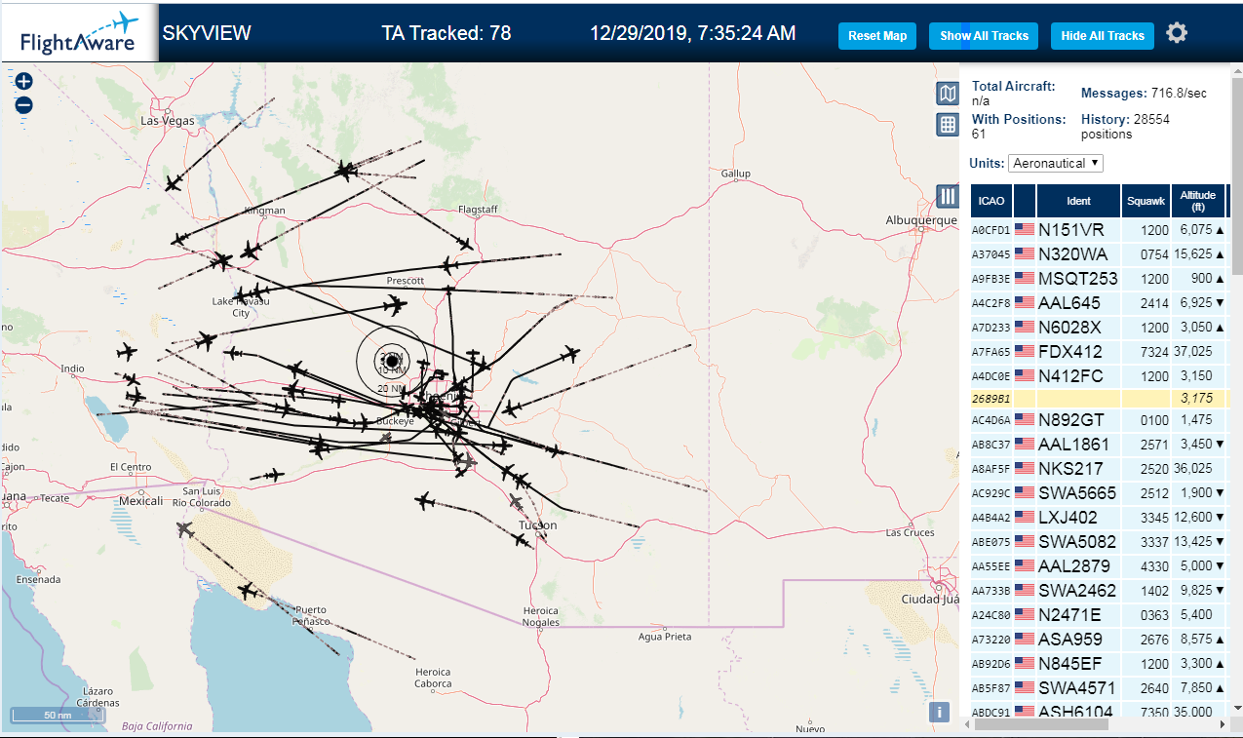1243x738 pixels.
Task: Select the SWA5082 aircraft row
Action: (1099, 541)
